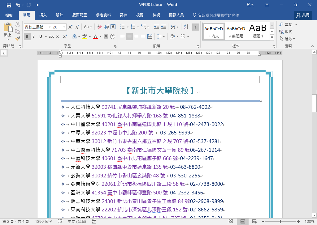
Task: Open ribbon display options
Action: [267, 5]
